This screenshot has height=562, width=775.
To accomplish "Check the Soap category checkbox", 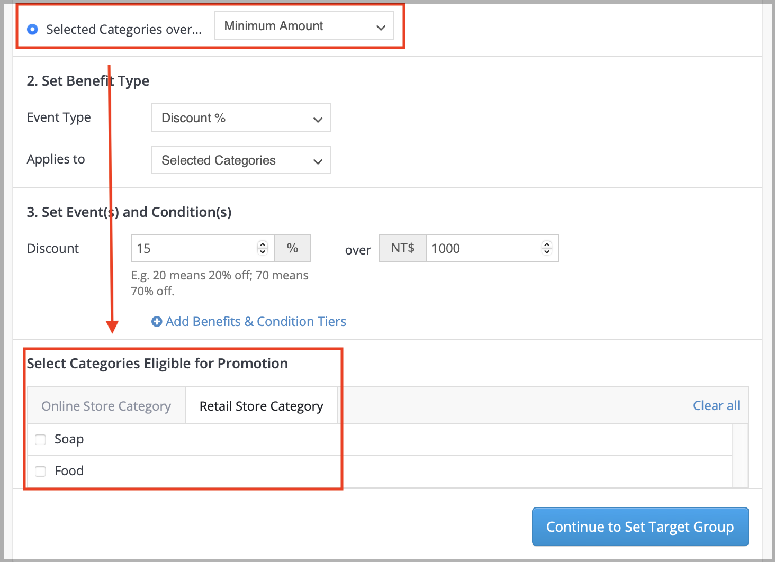I will pos(40,440).
